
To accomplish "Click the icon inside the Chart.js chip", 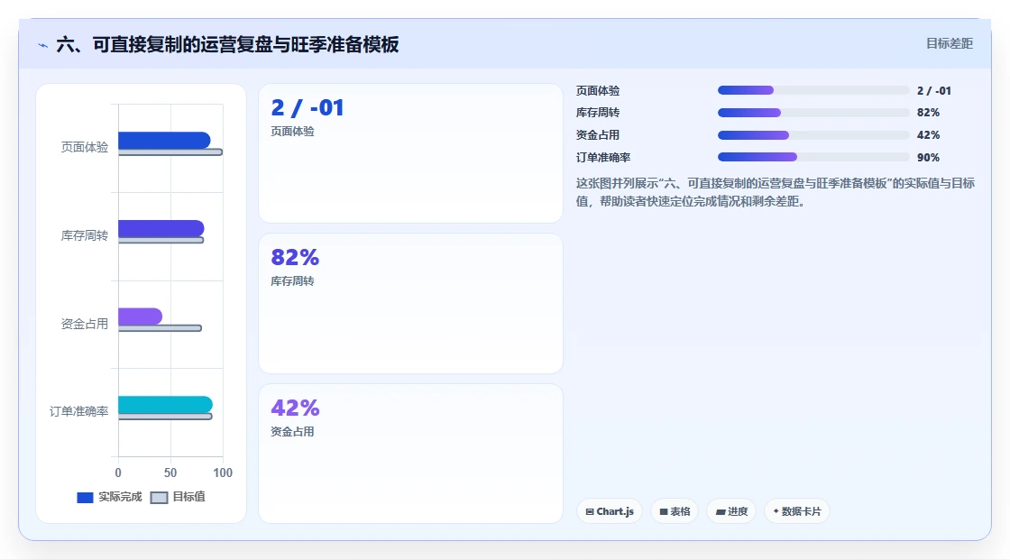I will [x=590, y=511].
